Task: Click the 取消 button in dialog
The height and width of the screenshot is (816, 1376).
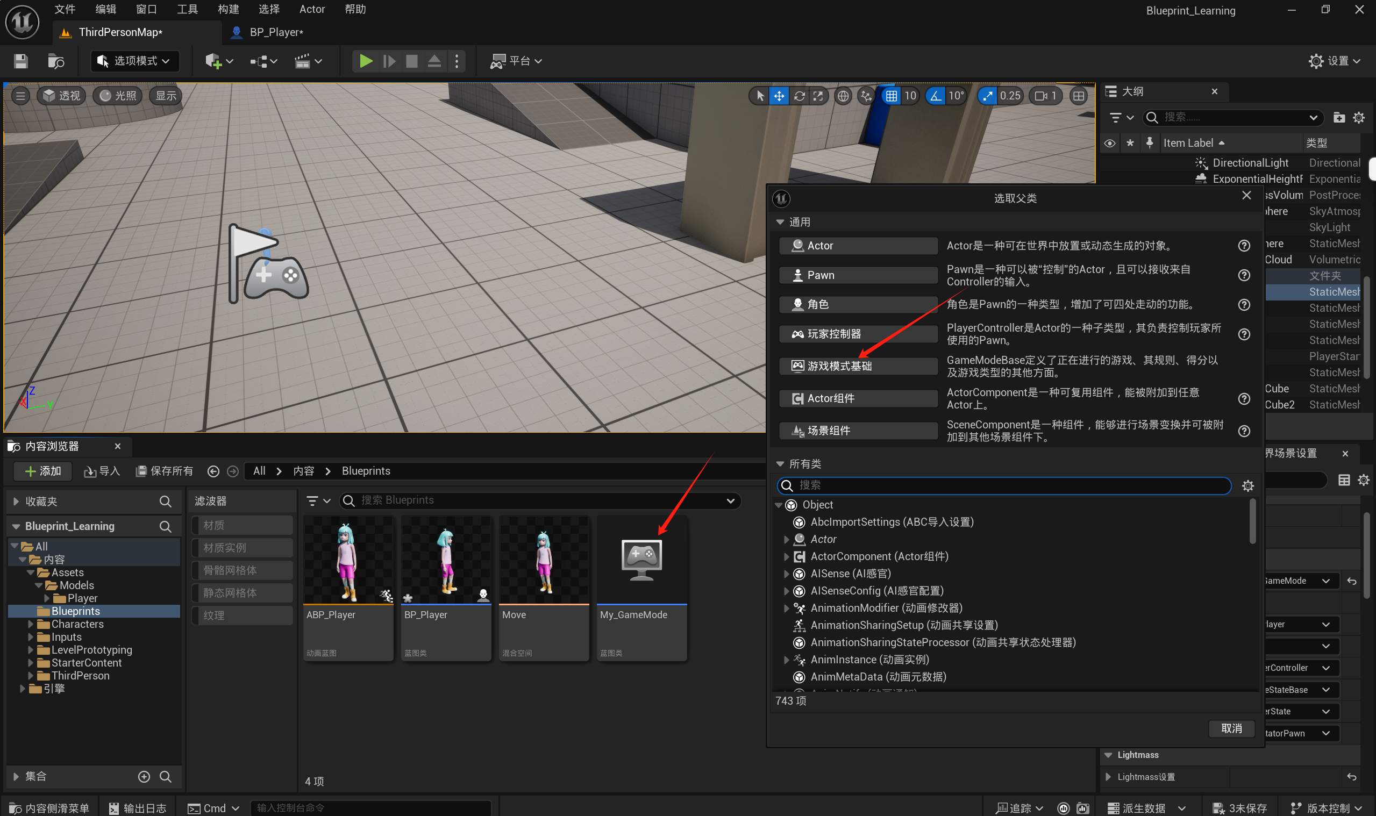Action: click(1231, 728)
